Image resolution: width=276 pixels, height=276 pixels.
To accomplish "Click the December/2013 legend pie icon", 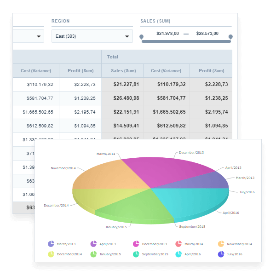I will [136, 244].
